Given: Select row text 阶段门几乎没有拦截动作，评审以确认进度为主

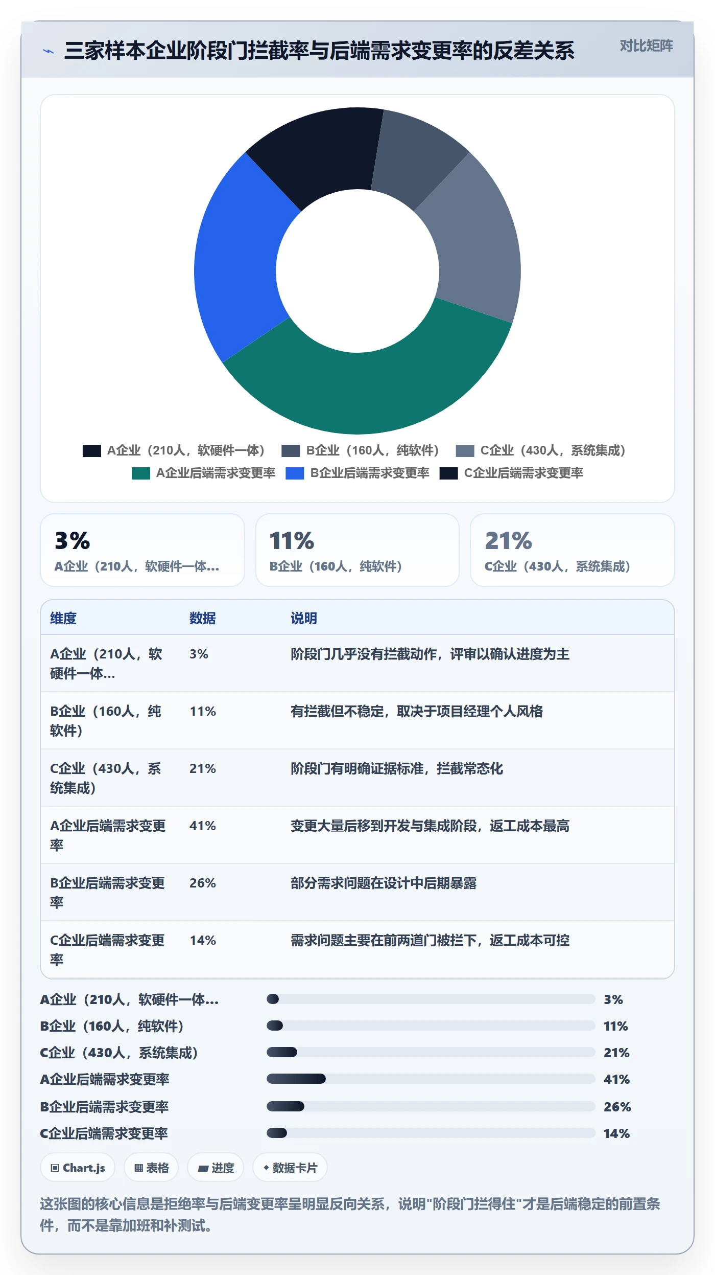Looking at the screenshot, I should click(x=430, y=654).
